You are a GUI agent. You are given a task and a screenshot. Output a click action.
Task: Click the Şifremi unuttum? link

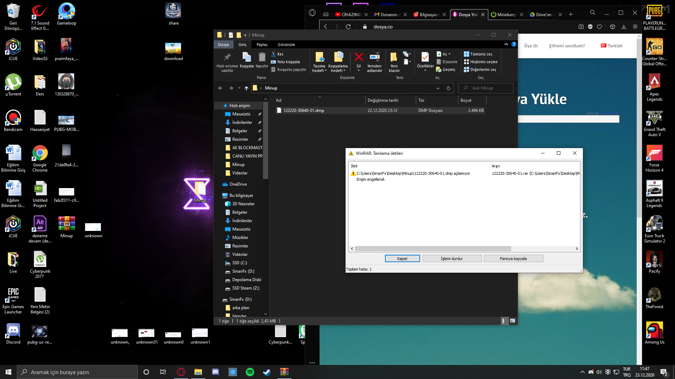point(567,46)
